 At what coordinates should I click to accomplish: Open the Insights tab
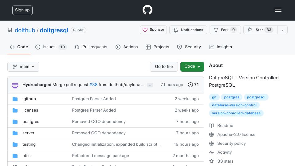point(220,47)
